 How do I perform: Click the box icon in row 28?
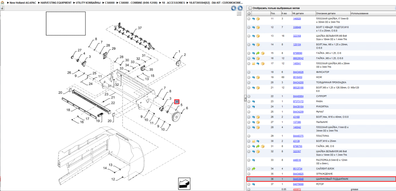click(258, 127)
